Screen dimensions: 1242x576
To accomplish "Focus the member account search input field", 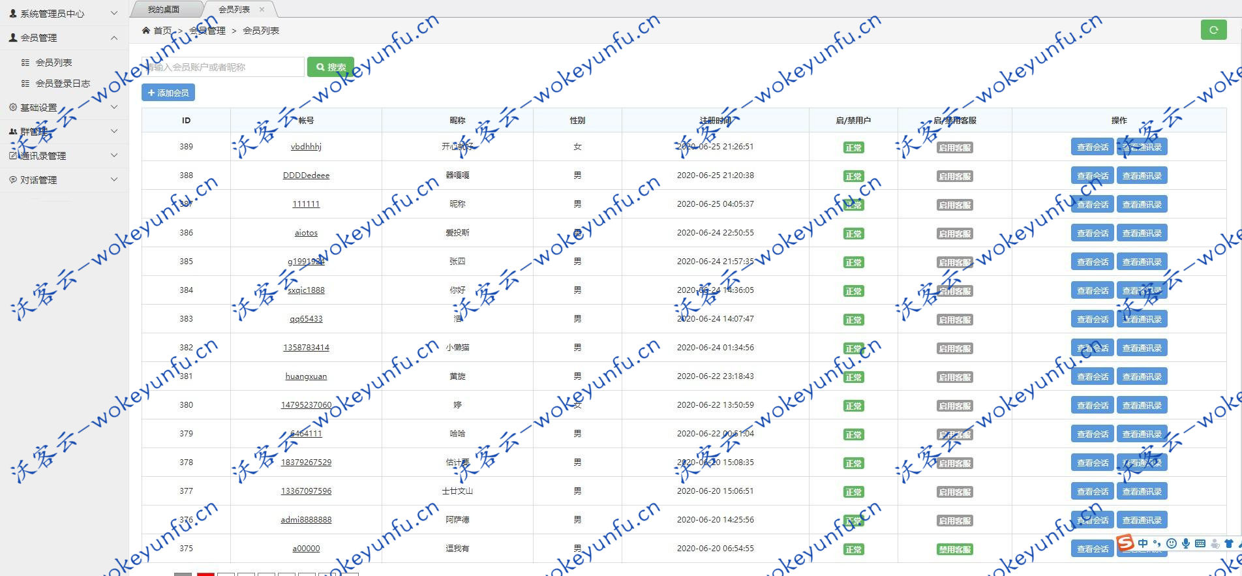I will (223, 67).
